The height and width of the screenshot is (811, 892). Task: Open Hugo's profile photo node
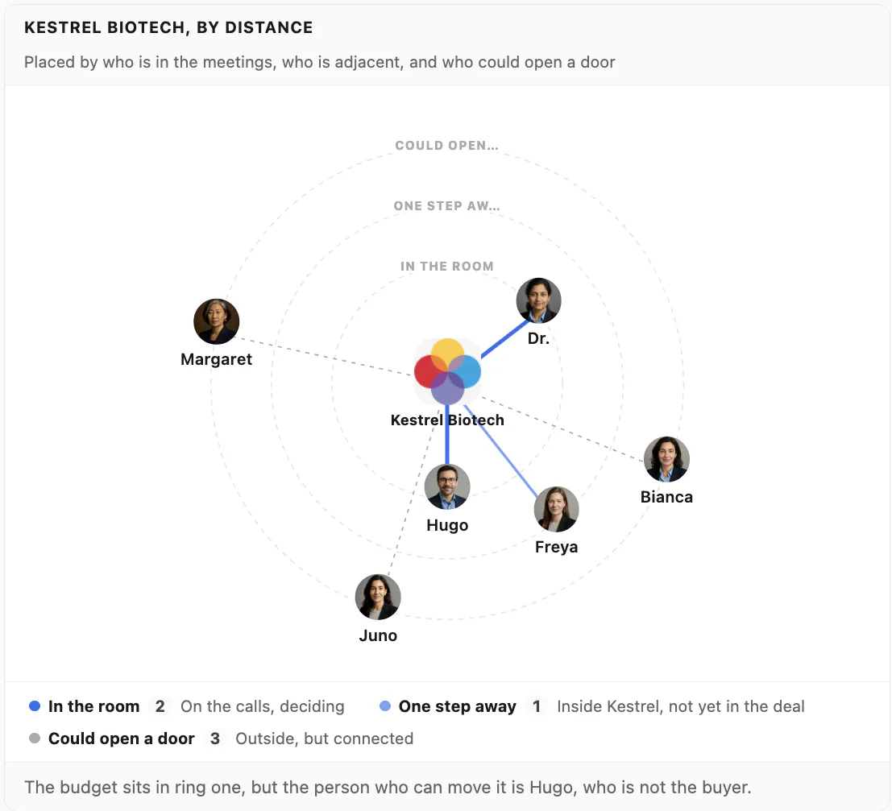[447, 486]
